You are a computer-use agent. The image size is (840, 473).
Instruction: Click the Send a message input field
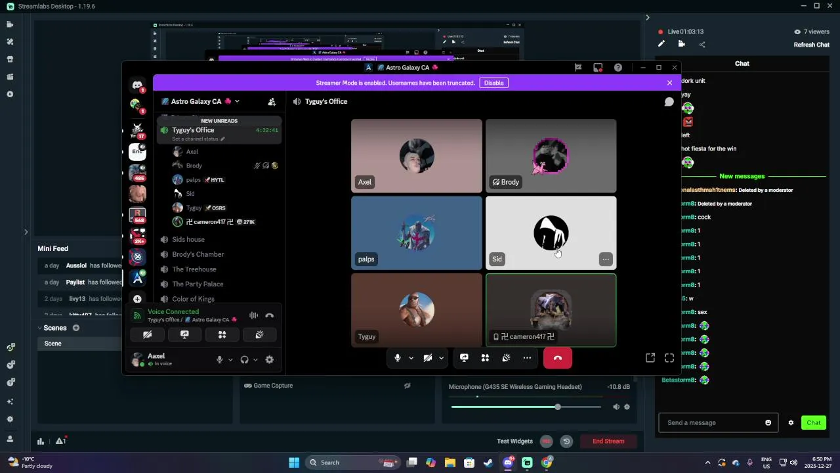(718, 422)
